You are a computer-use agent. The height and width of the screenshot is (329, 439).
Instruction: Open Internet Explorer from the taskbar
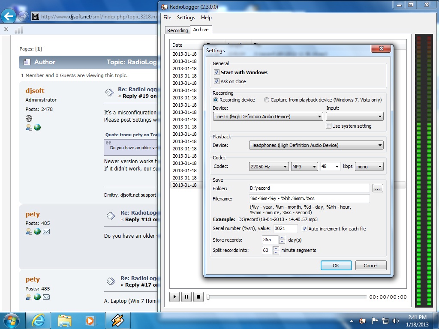38,320
